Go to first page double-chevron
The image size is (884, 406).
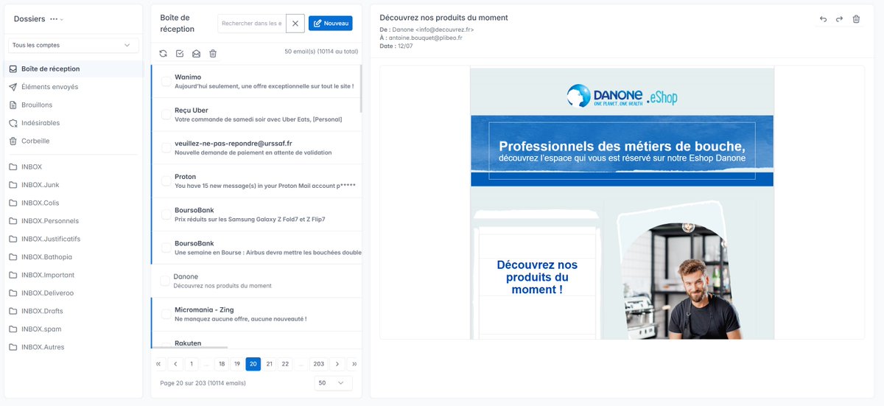tap(158, 364)
